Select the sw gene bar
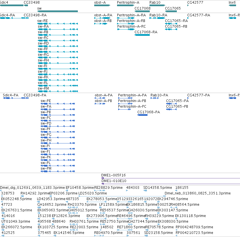240x237 pixels. 58,11
